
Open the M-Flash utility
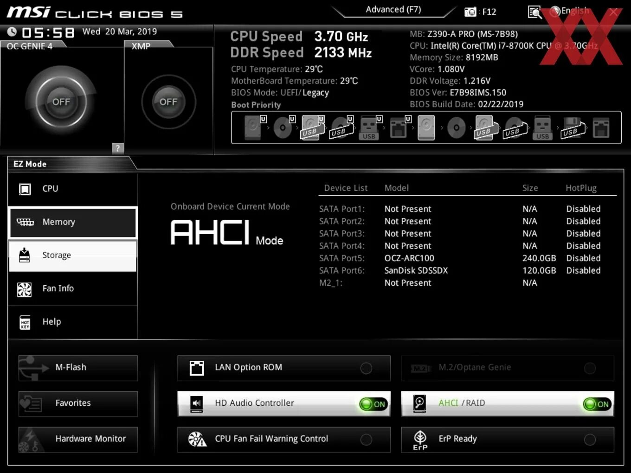tap(78, 368)
